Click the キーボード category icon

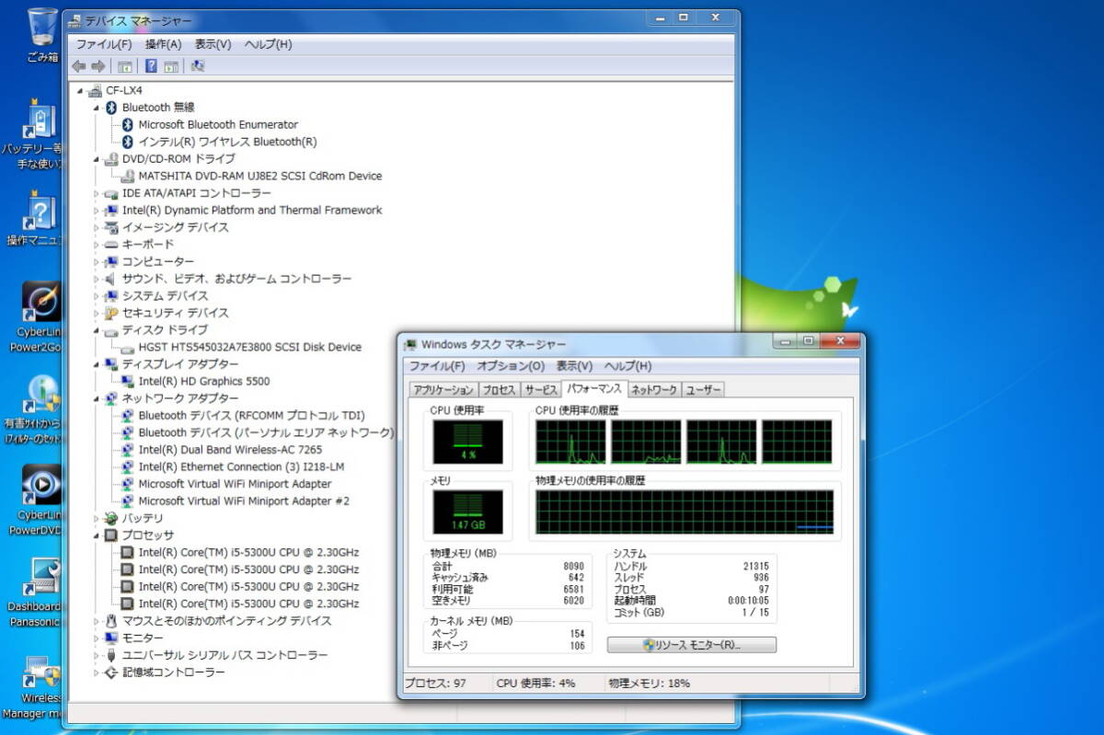(x=111, y=245)
